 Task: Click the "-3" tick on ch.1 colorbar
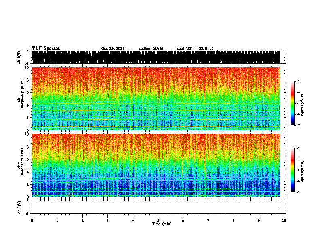click(298, 81)
